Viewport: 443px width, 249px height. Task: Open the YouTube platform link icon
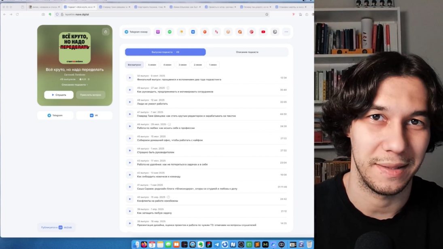tap(263, 32)
